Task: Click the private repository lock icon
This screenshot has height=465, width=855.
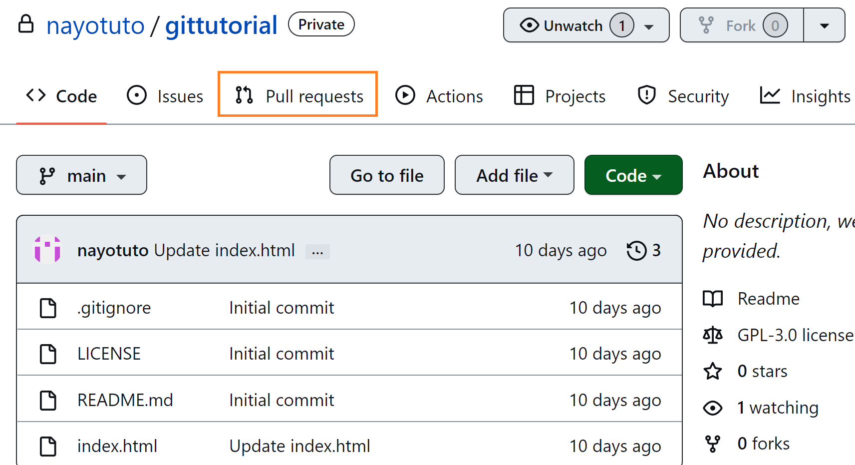Action: [26, 24]
